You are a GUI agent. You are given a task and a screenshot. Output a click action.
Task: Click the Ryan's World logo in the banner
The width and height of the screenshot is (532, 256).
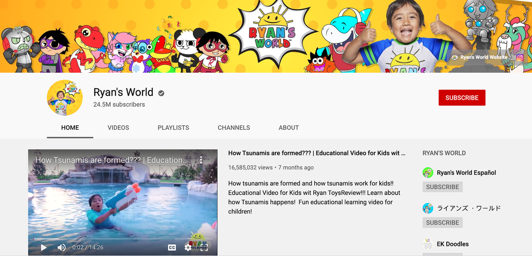pyautogui.click(x=274, y=32)
